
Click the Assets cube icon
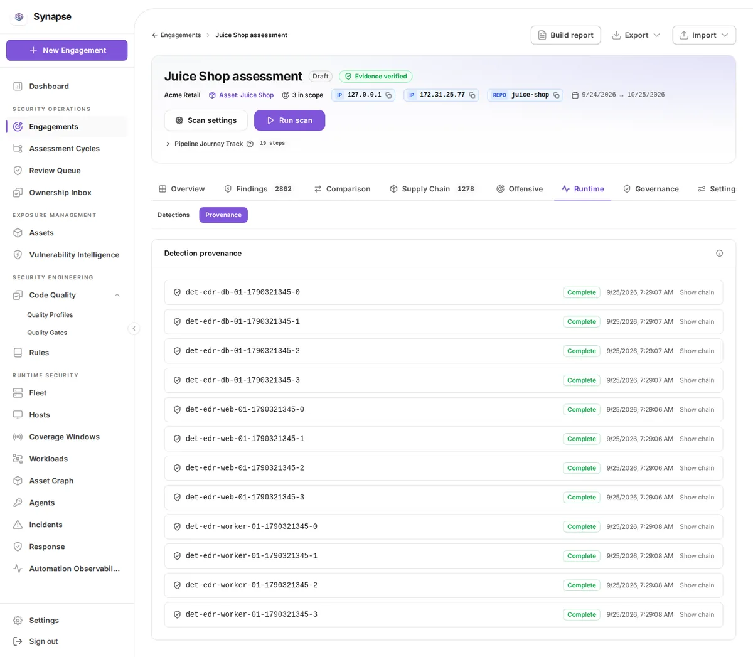18,233
